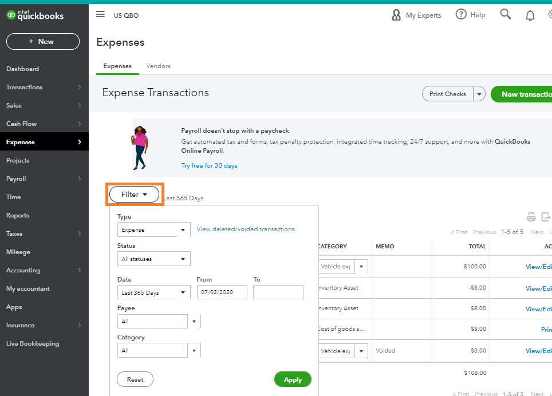Click top Next pagination link

click(x=537, y=232)
